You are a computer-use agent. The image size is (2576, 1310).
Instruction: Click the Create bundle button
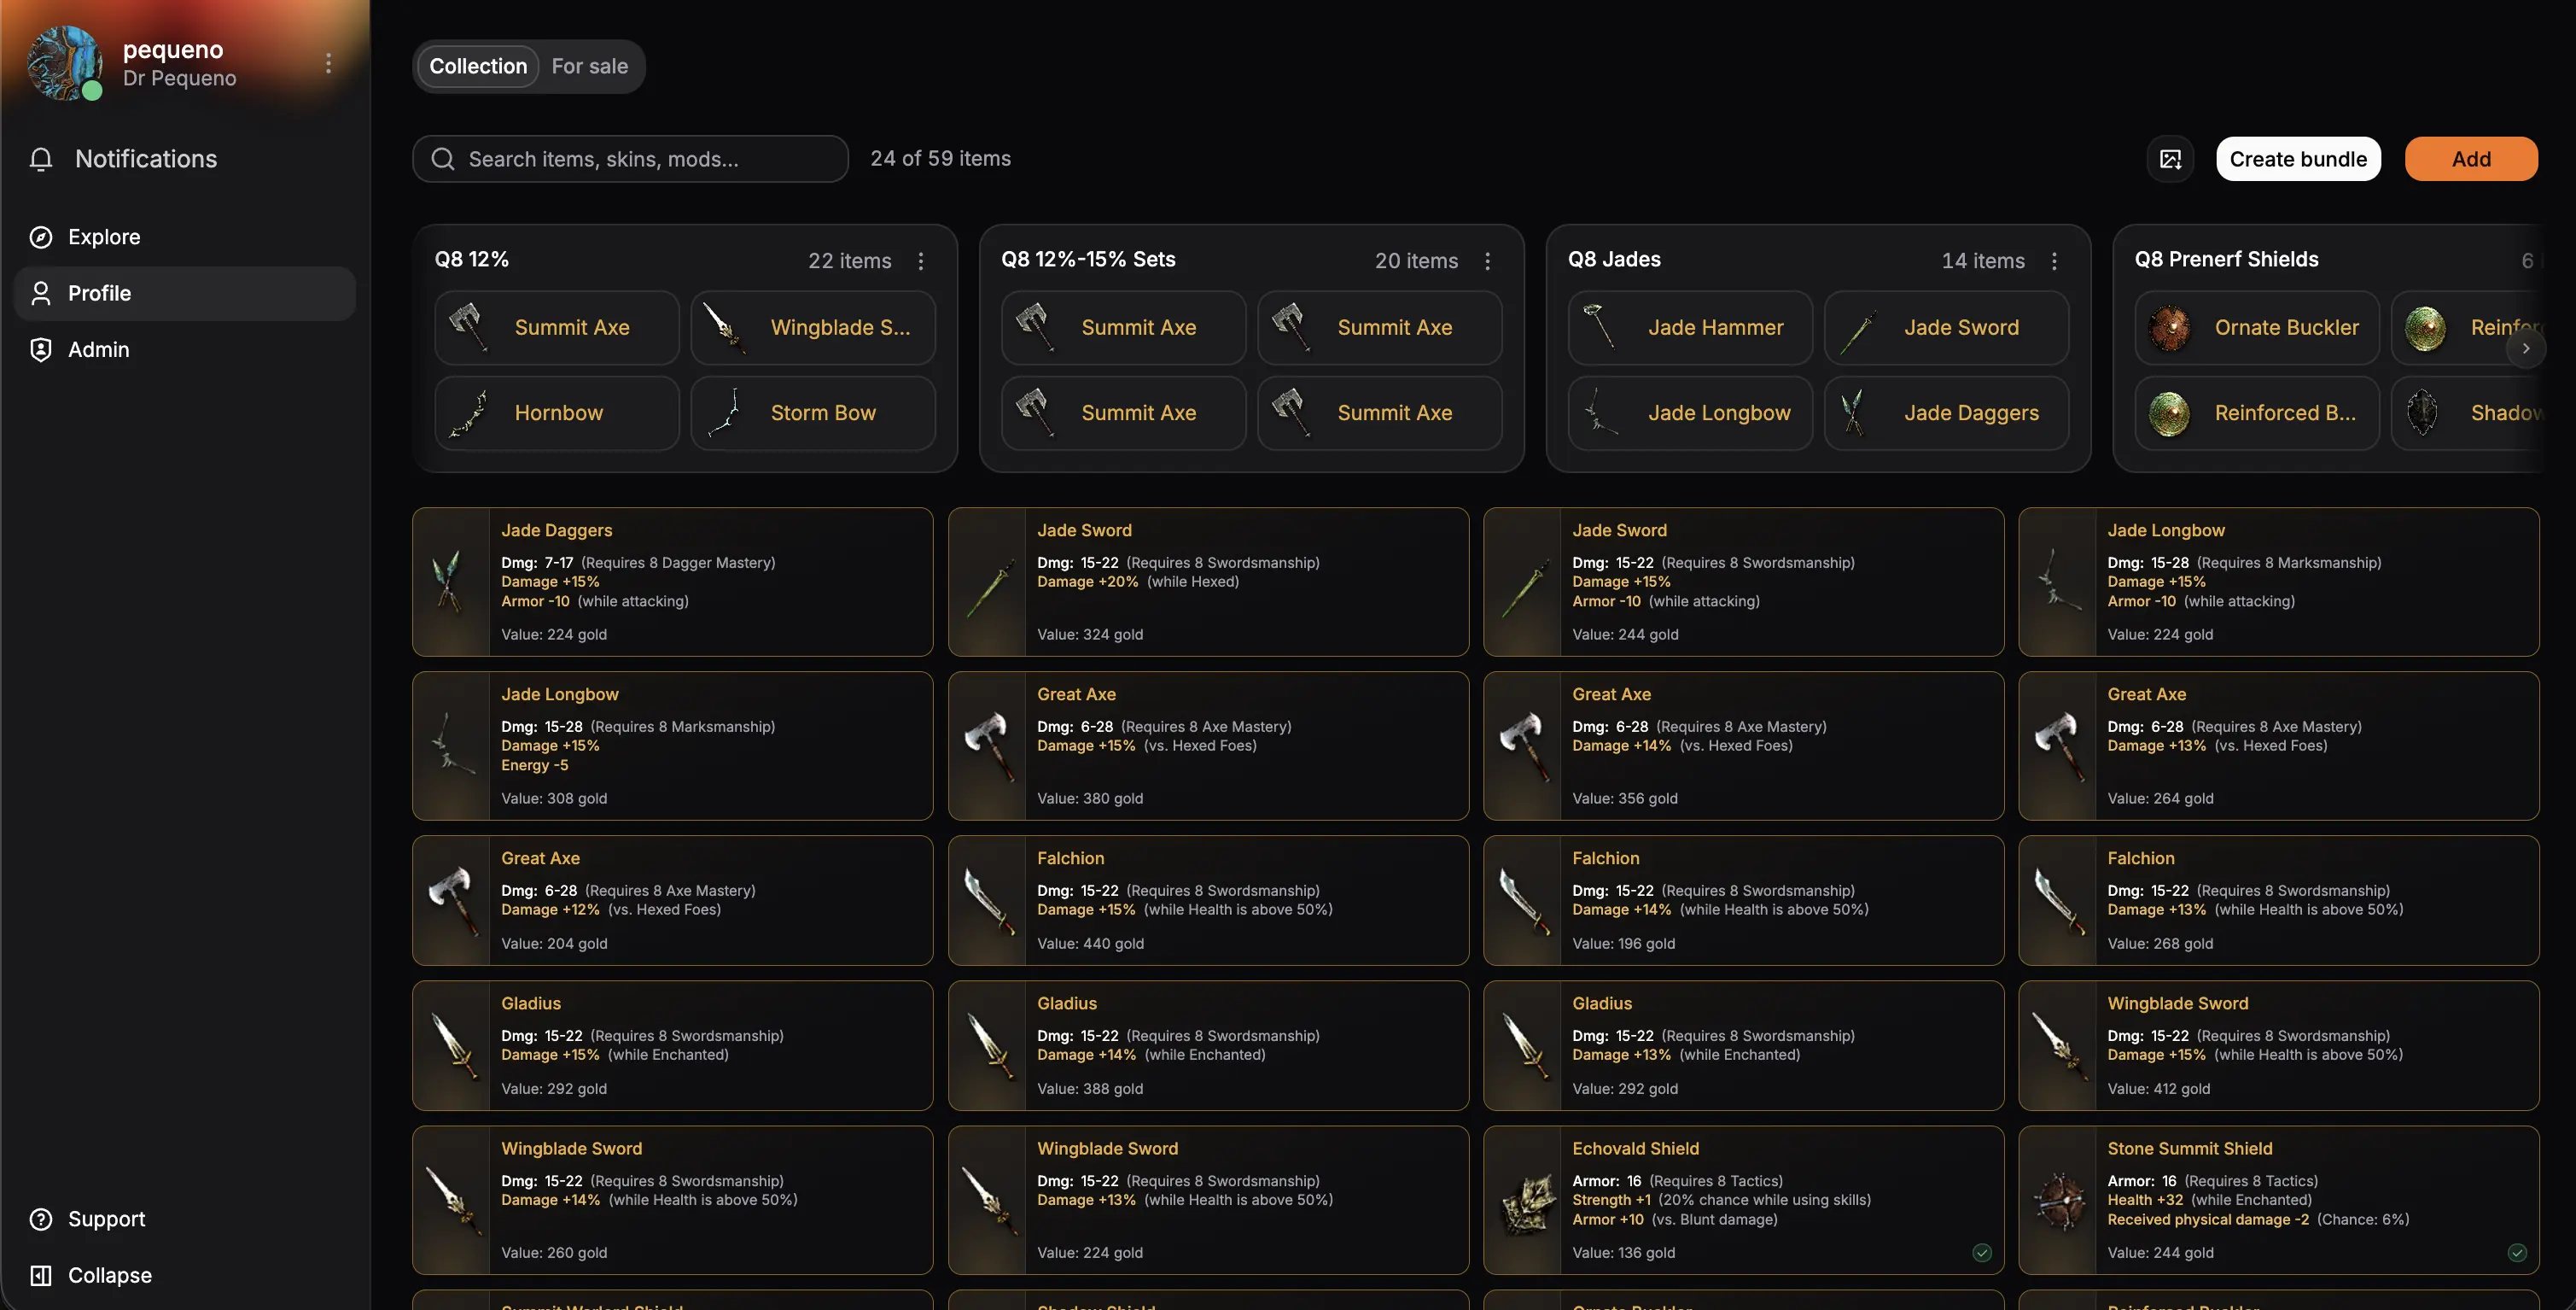click(2298, 159)
